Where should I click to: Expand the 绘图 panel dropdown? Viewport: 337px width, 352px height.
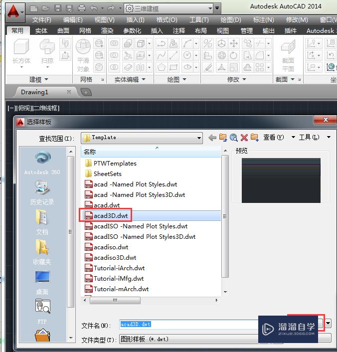176,79
